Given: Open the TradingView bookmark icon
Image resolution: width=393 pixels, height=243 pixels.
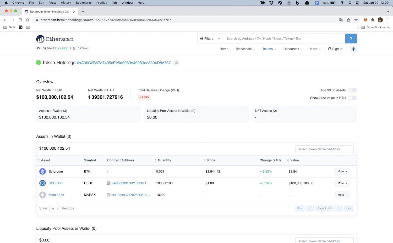Looking at the screenshot, I should [20, 27].
